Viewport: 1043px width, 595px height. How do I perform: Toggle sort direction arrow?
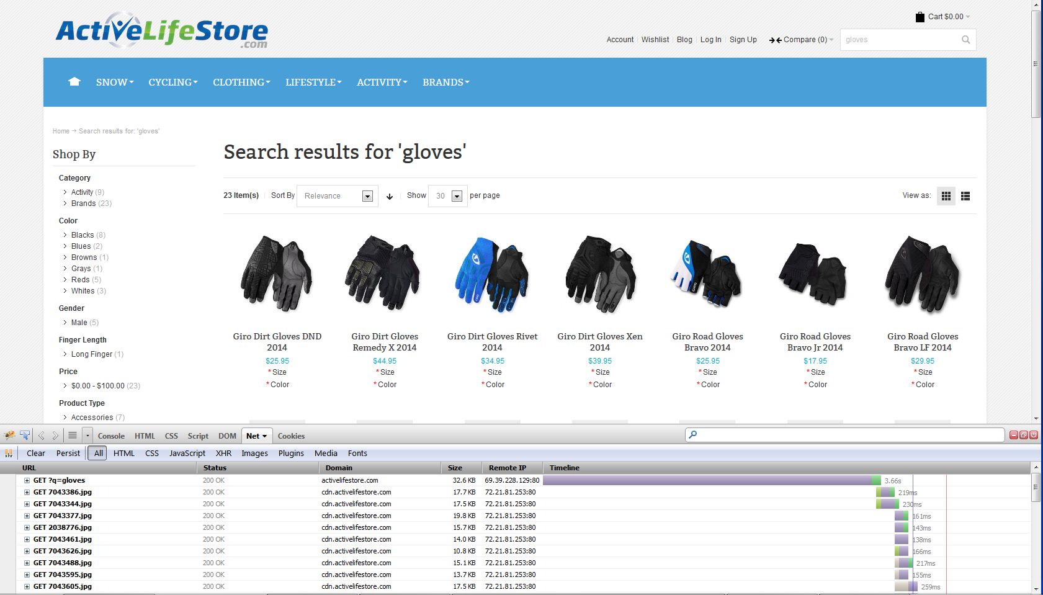[390, 196]
